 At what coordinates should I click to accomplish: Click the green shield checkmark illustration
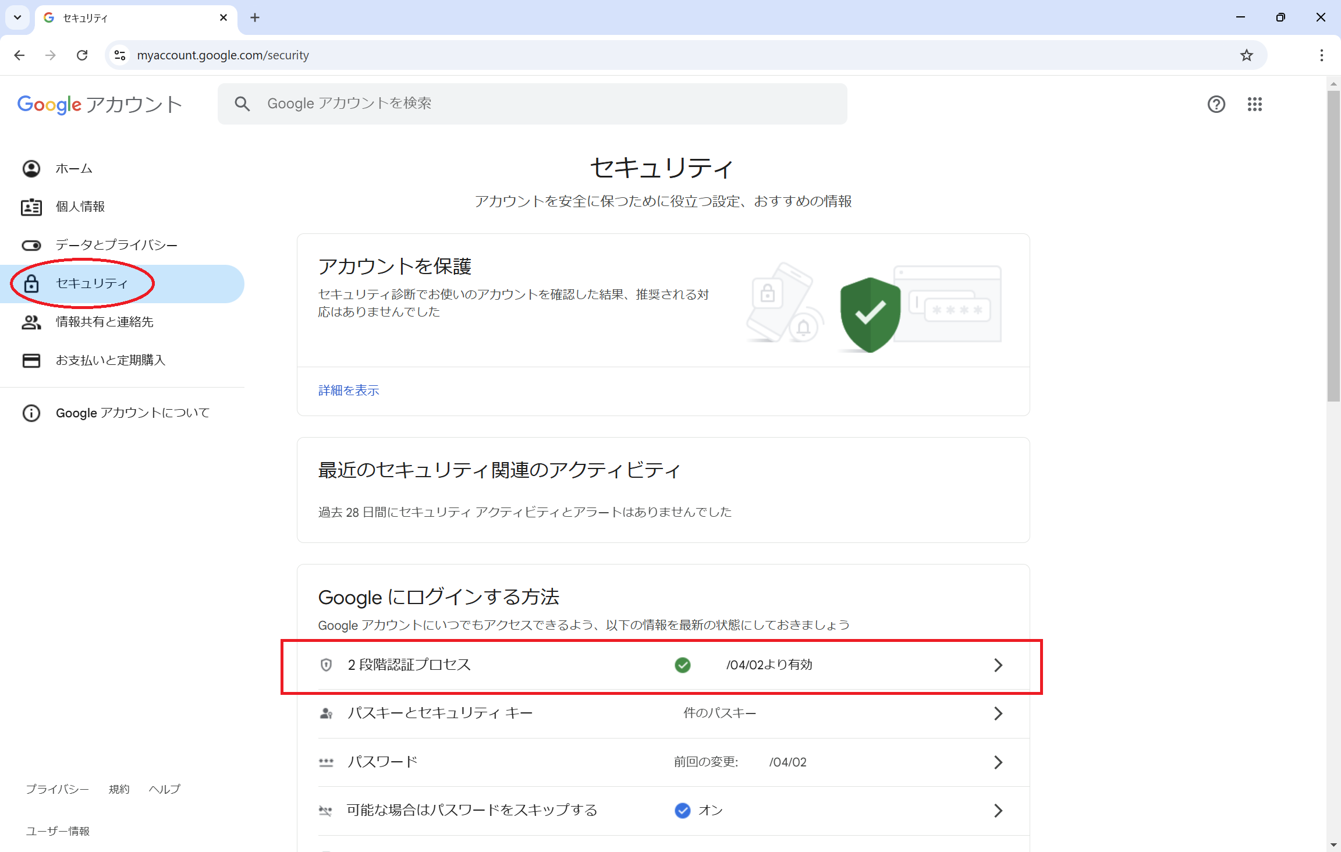point(870,314)
